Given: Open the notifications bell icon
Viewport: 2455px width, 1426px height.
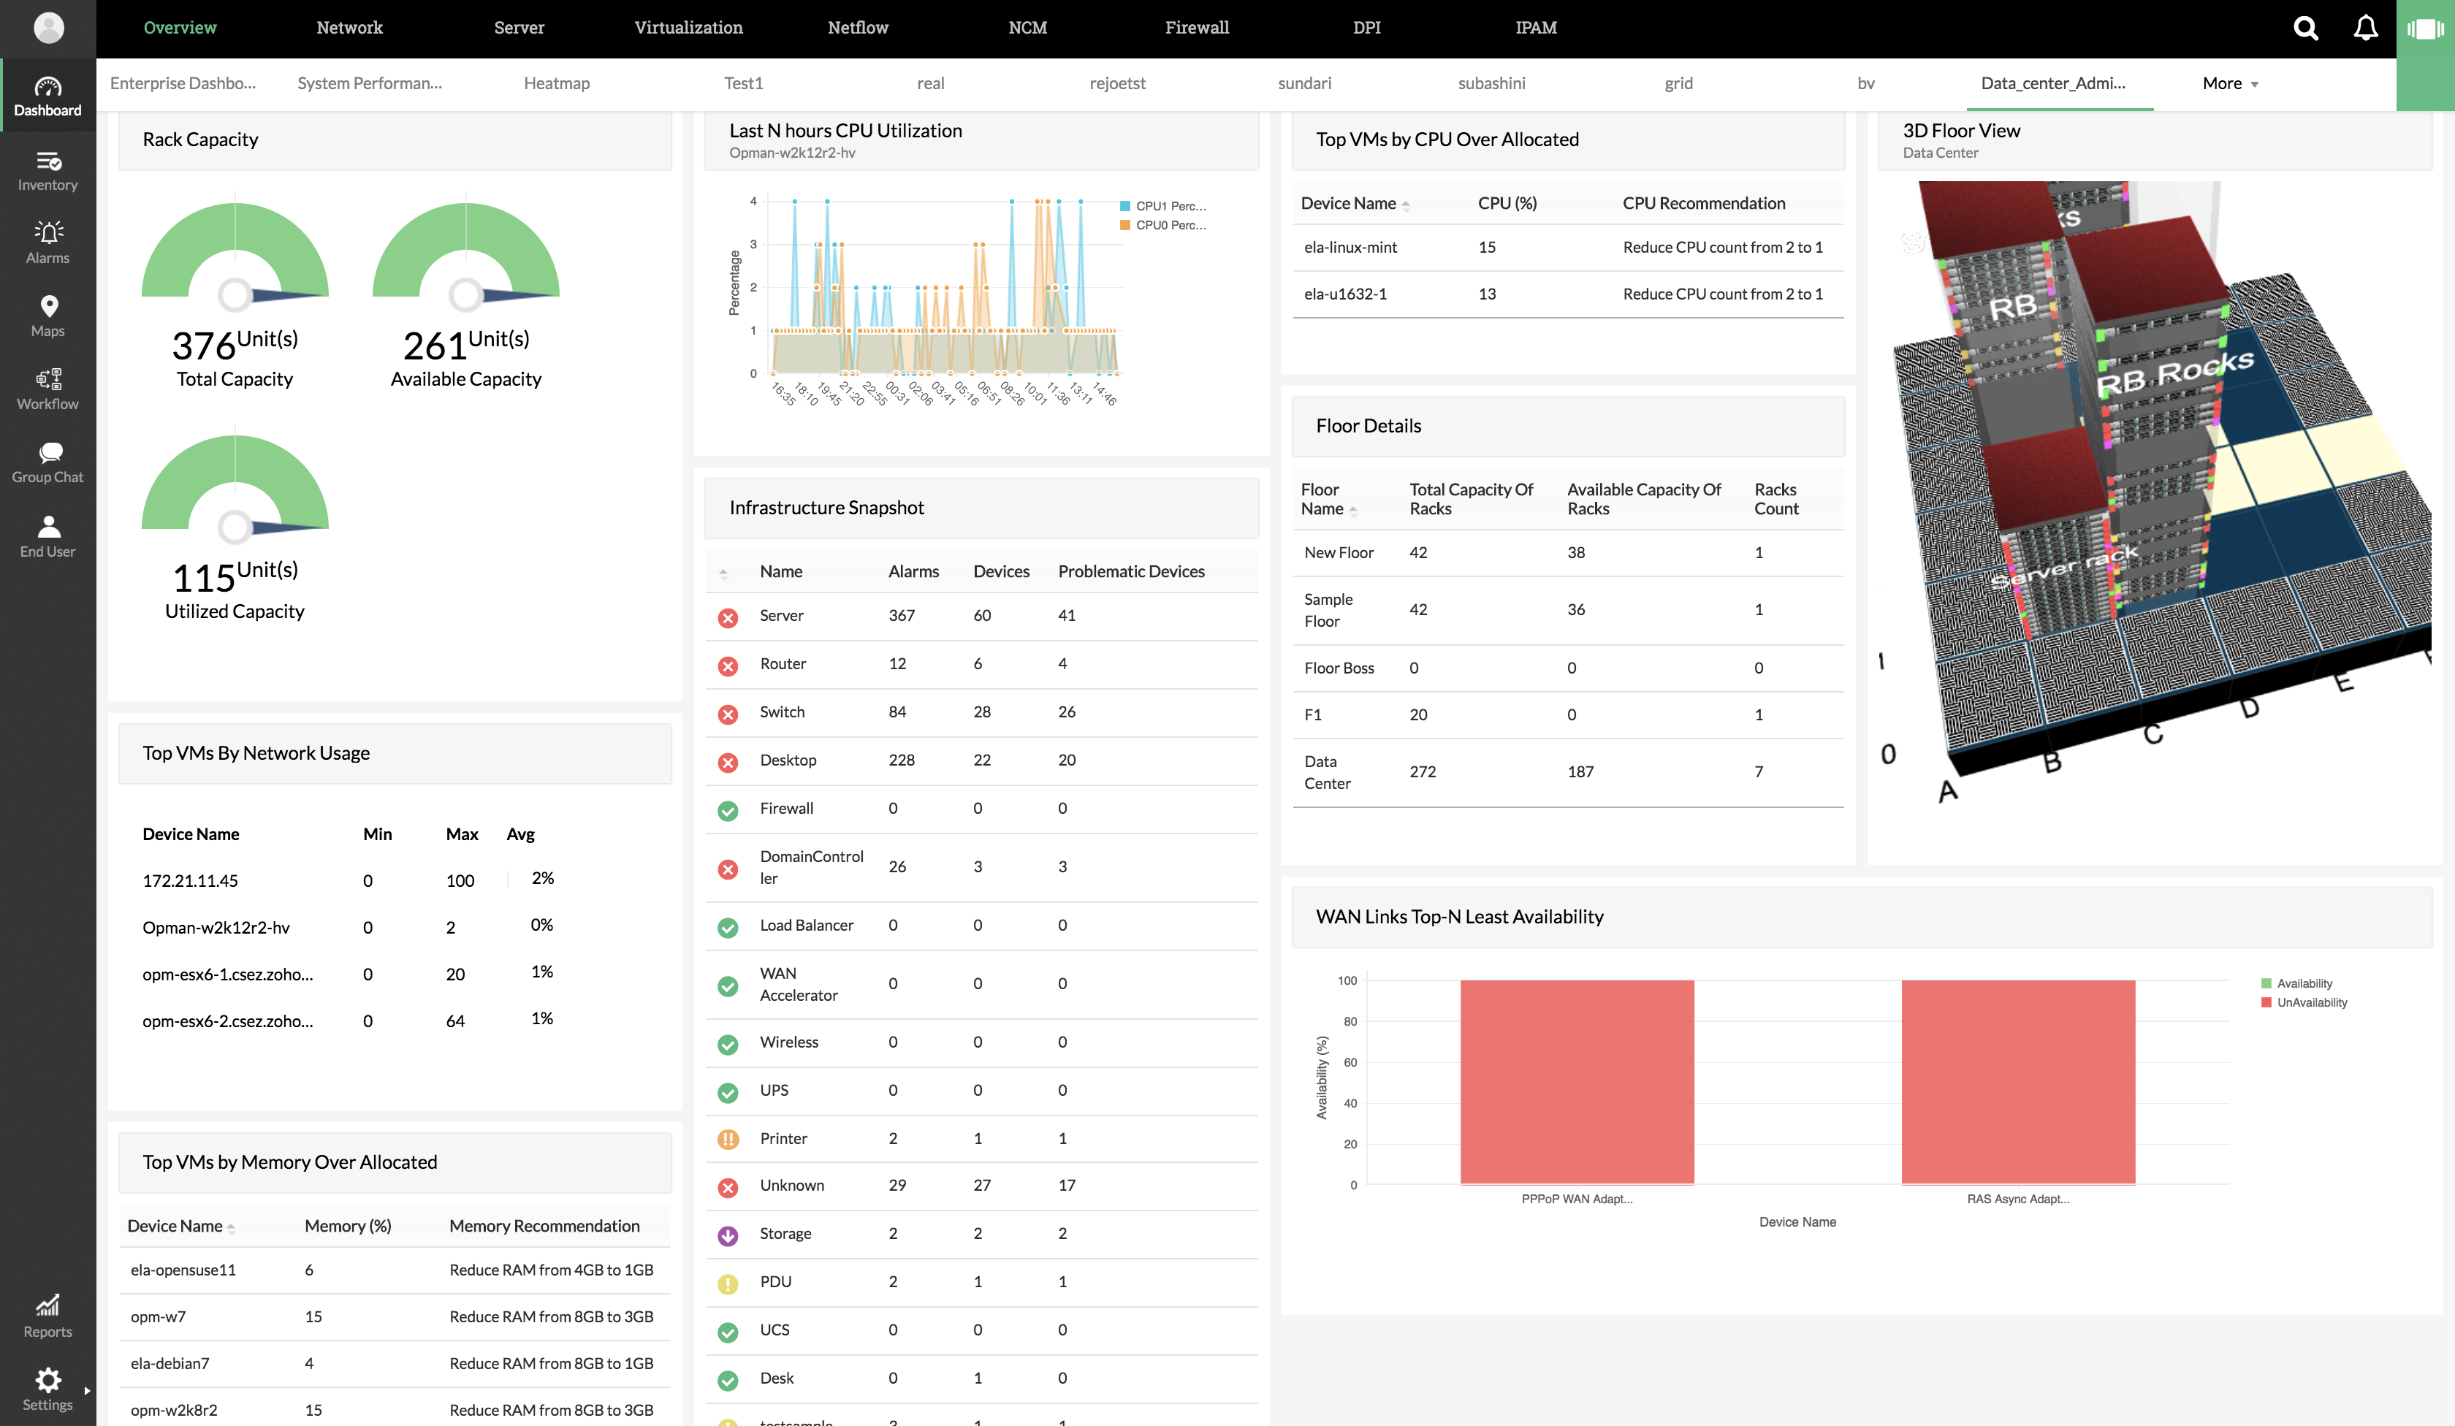Looking at the screenshot, I should pos(2365,28).
